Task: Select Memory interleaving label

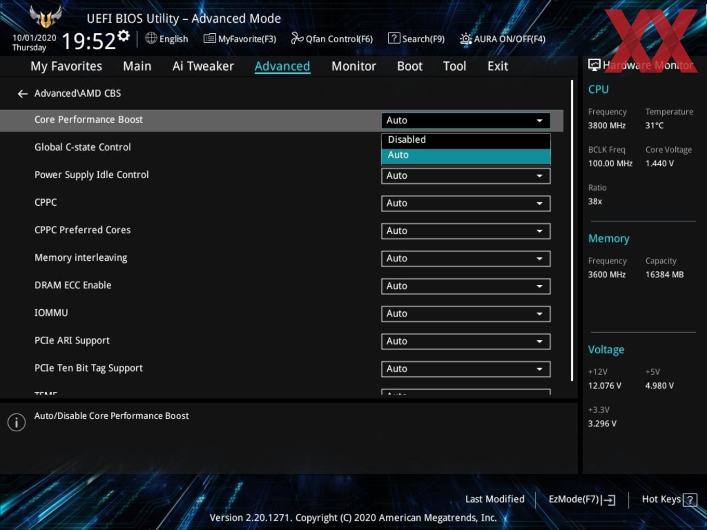Action: pyautogui.click(x=81, y=258)
